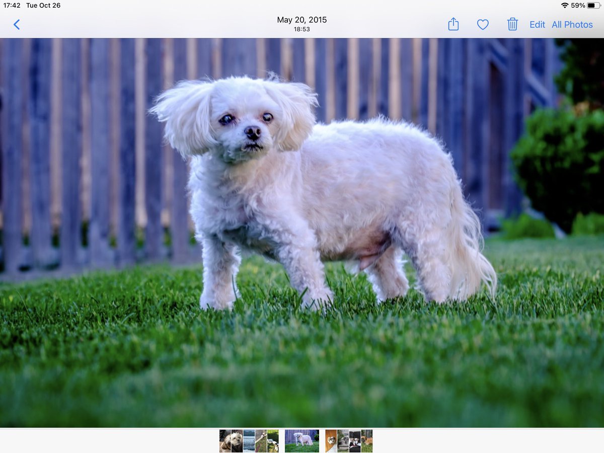Select the current white dog on grass thumbnail

pyautogui.click(x=302, y=441)
